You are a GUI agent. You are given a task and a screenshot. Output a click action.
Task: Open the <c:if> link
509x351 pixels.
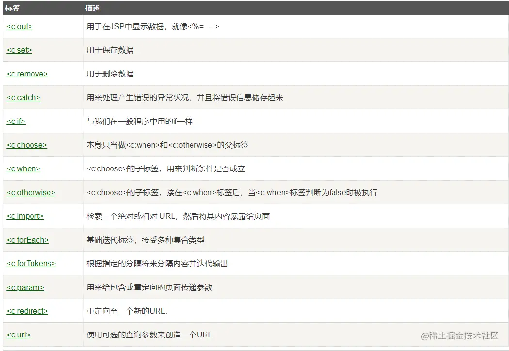click(16, 121)
